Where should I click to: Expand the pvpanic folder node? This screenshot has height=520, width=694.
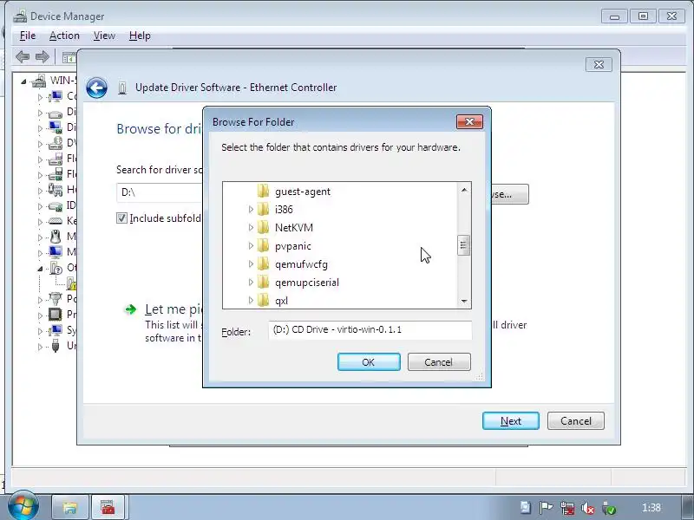[251, 245]
